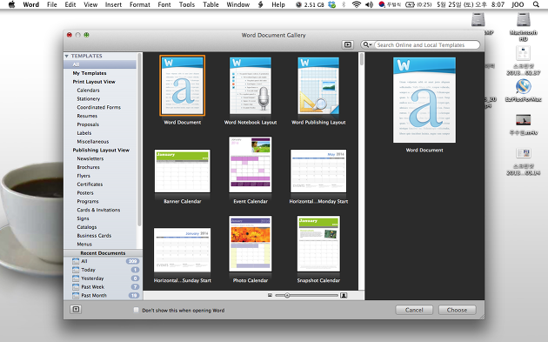Open the Apple menu
Screen dimensions: 548x342
coord(11,4)
